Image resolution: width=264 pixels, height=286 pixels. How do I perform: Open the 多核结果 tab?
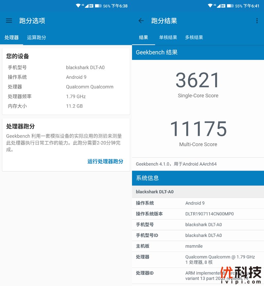tap(194, 37)
